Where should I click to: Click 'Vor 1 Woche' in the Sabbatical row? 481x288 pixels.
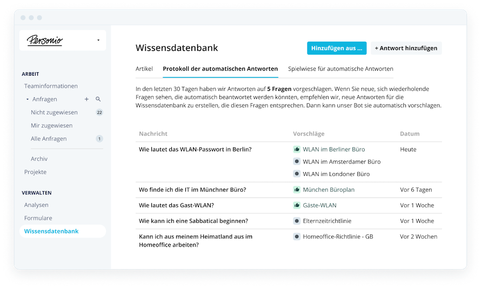(417, 221)
